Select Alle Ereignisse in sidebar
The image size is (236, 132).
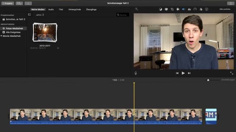pos(12,32)
